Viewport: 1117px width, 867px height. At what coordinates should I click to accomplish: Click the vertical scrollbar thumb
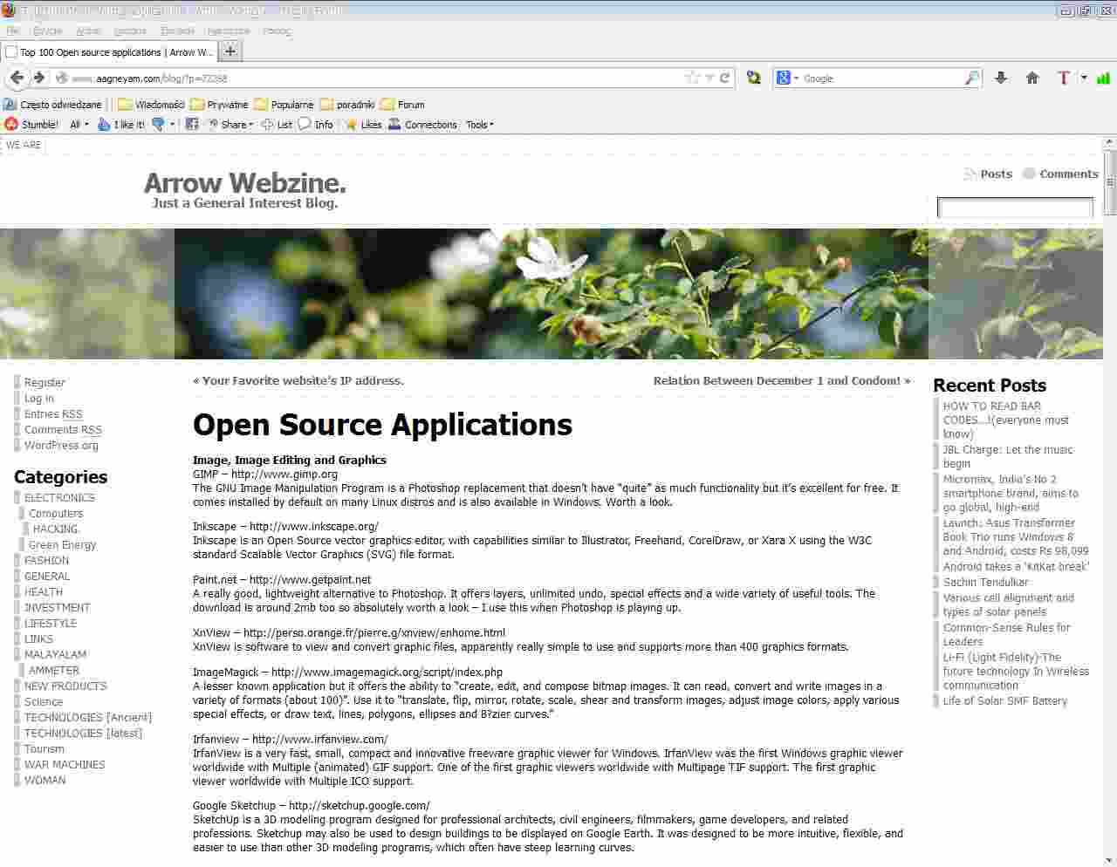(1110, 182)
